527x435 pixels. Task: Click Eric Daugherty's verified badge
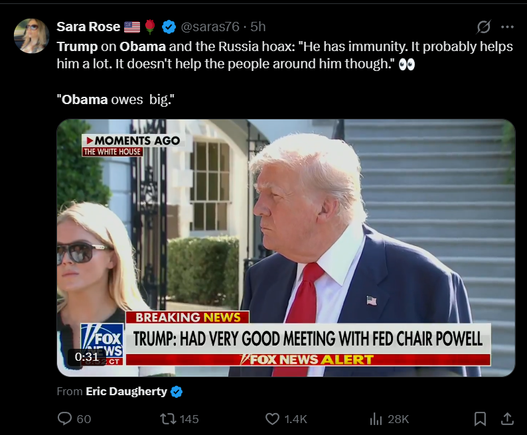click(177, 392)
